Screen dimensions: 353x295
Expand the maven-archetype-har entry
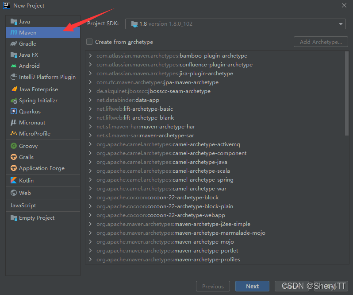point(90,126)
